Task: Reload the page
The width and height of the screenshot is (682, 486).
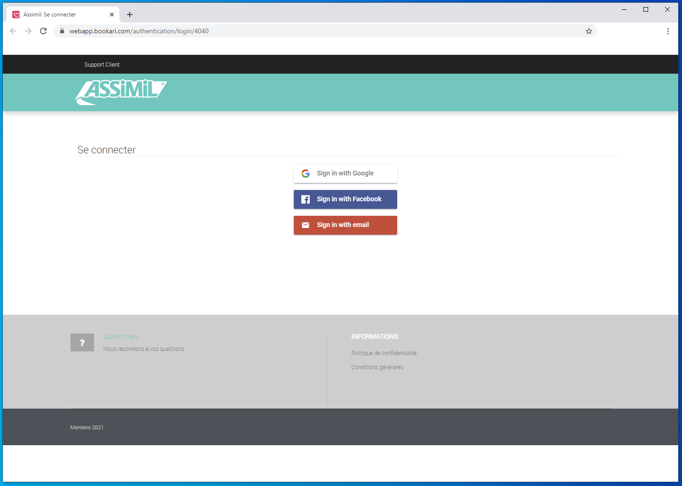Action: pyautogui.click(x=43, y=31)
